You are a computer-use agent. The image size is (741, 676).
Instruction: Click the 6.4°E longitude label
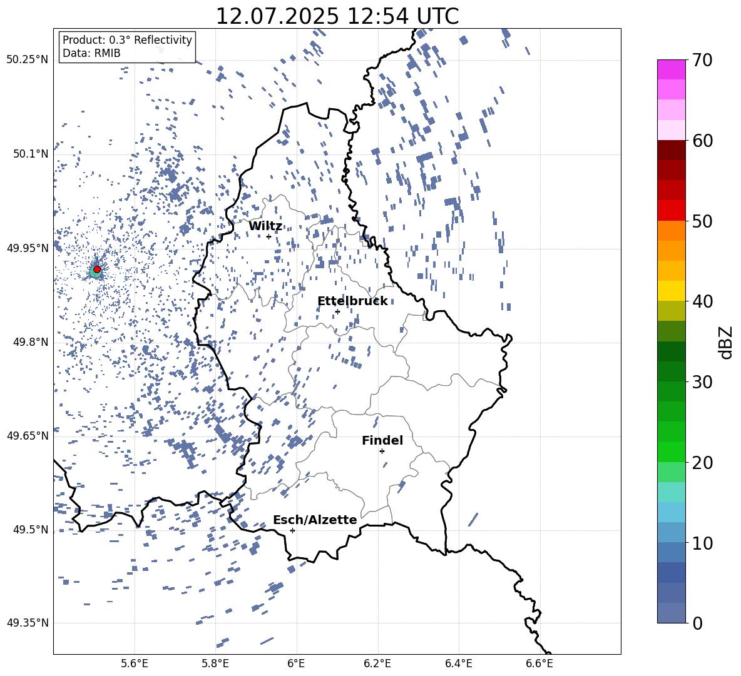(458, 663)
